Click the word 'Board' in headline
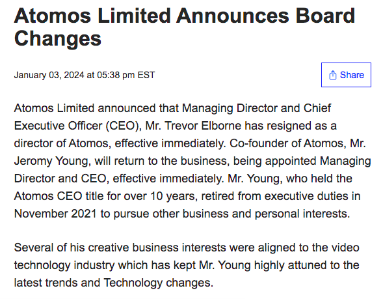Viewport: 383px width, 299px height. point(325,16)
